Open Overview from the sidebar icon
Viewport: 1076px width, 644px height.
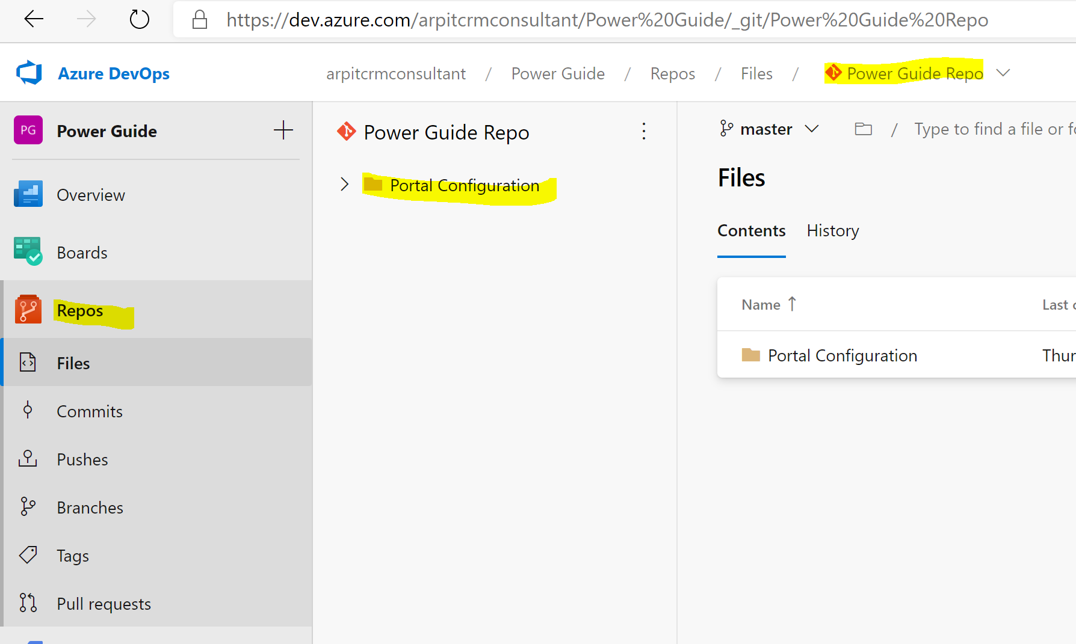(x=28, y=194)
